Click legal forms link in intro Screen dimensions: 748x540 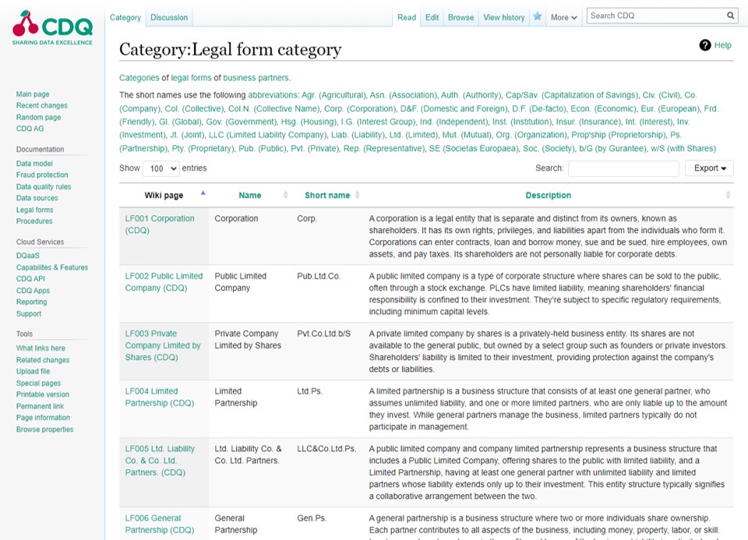pyautogui.click(x=192, y=78)
